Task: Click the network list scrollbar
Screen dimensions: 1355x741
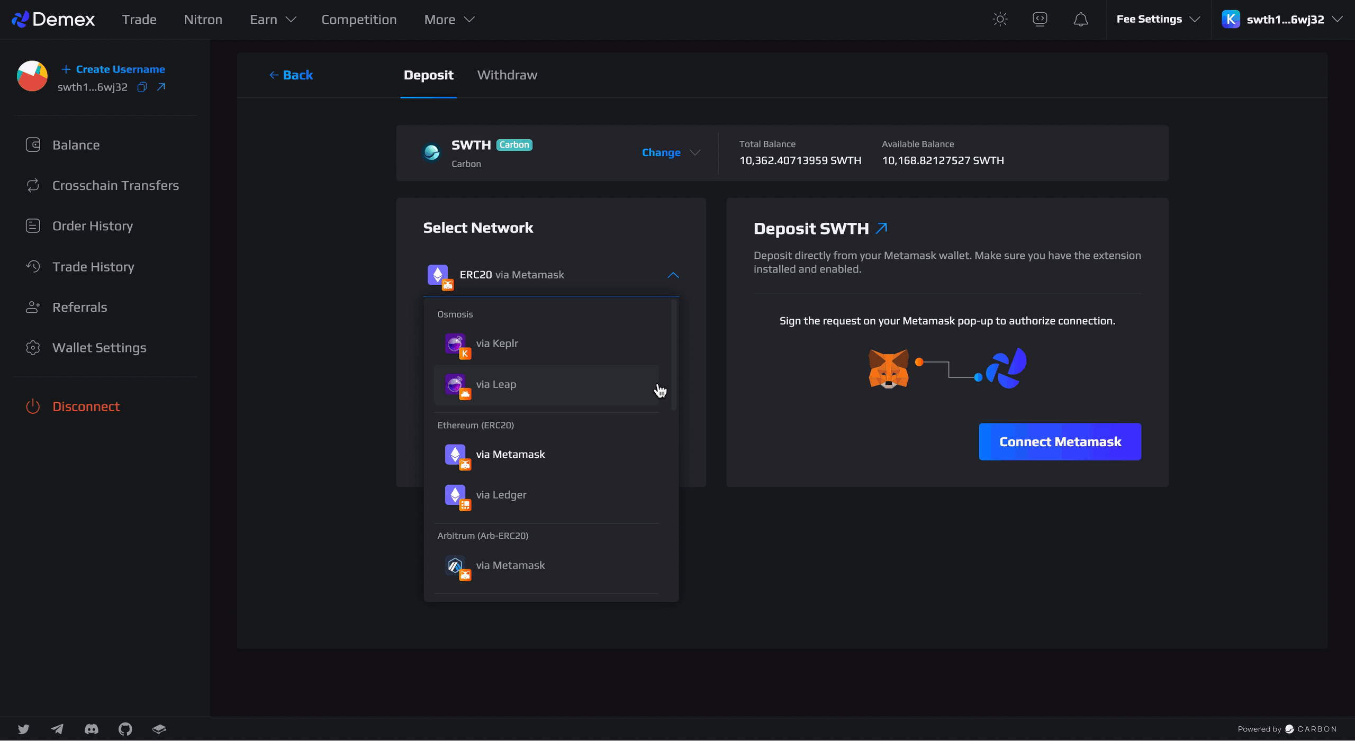Action: pos(674,356)
